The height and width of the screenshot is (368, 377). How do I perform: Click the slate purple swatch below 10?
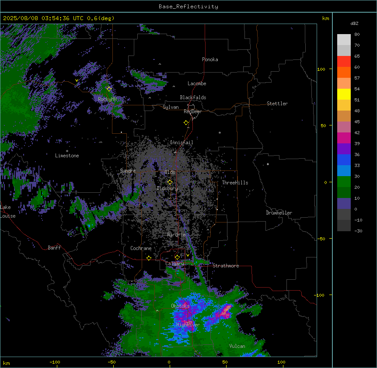point(344,204)
